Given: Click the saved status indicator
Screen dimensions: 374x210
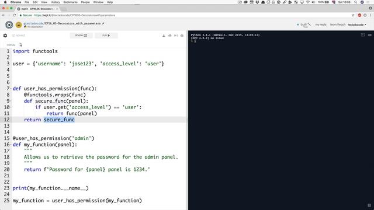Looking at the screenshot, I should coord(19,36).
